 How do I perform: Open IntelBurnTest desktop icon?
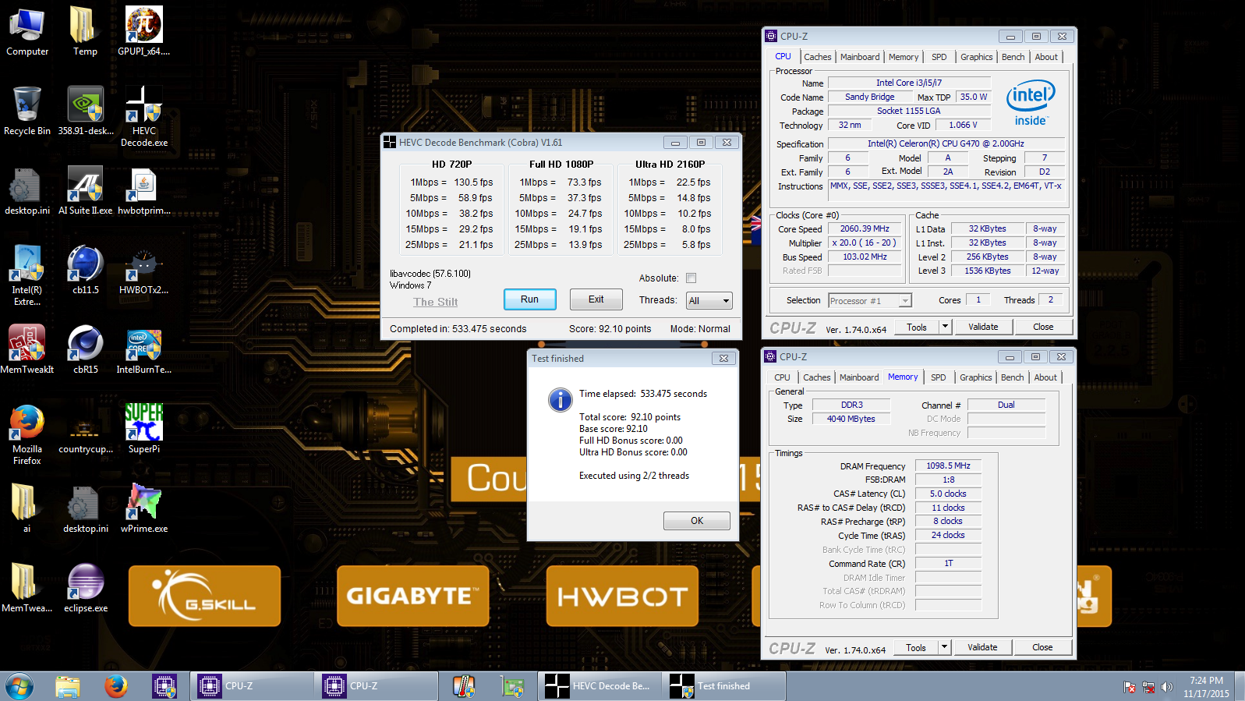tap(144, 349)
